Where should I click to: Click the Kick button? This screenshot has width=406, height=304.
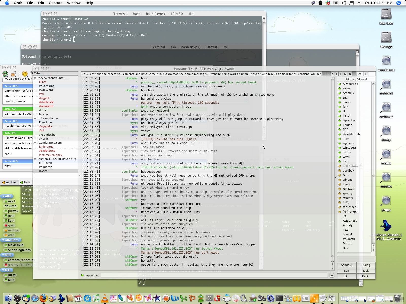[x=366, y=271]
